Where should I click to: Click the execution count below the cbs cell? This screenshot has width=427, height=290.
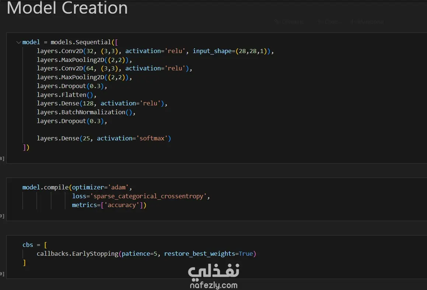2,274
